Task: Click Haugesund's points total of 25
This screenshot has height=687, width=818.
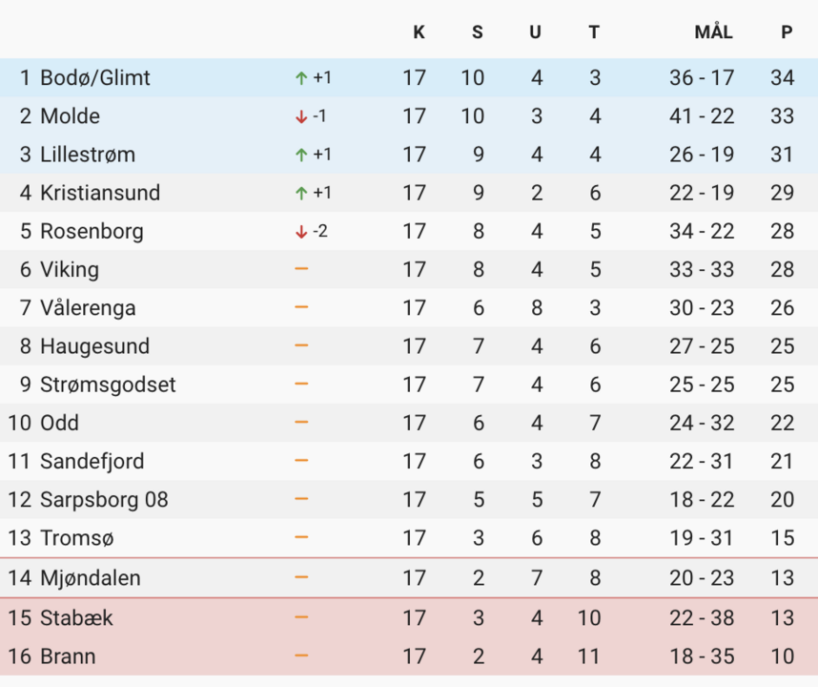Action: (x=783, y=346)
